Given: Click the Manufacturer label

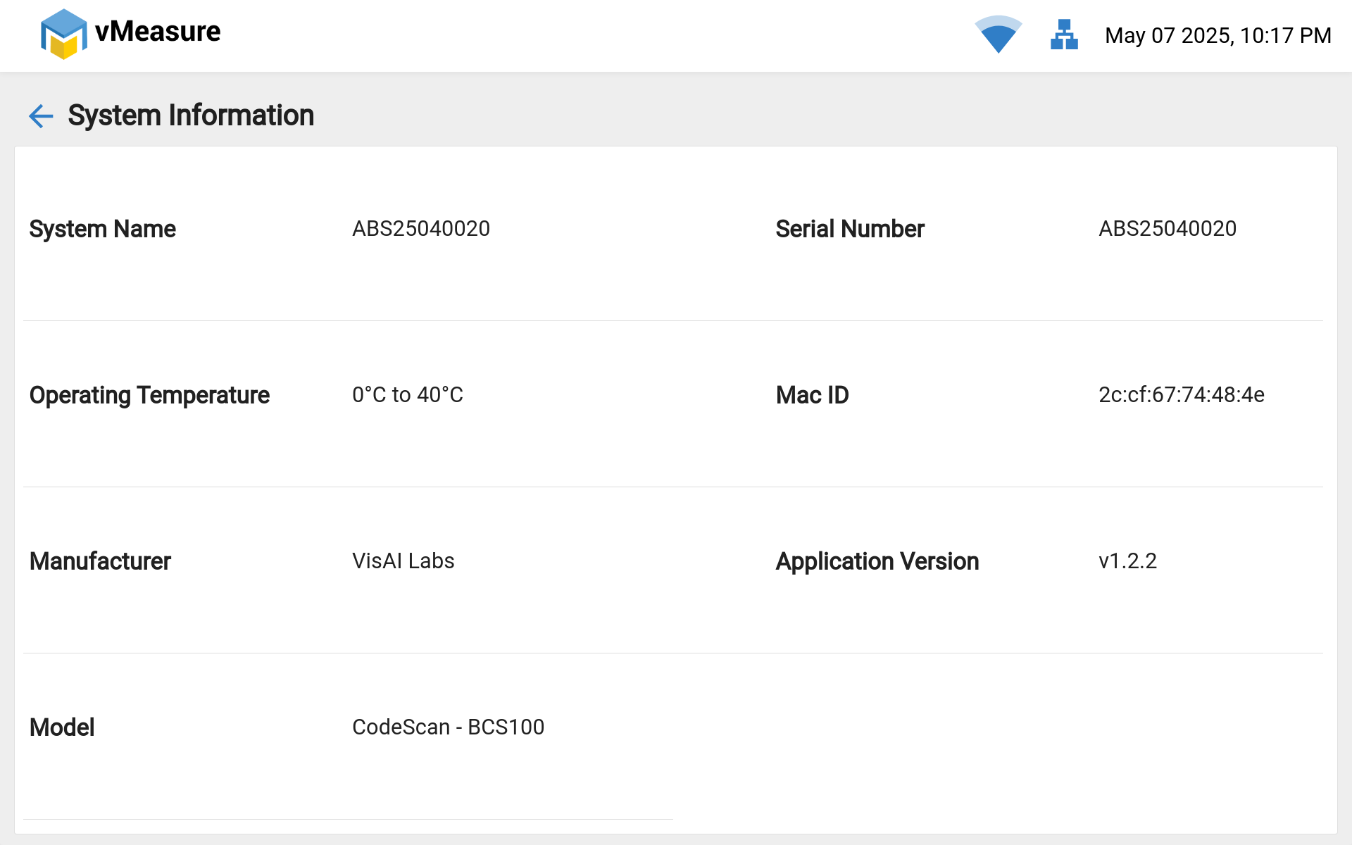Looking at the screenshot, I should pyautogui.click(x=100, y=562).
